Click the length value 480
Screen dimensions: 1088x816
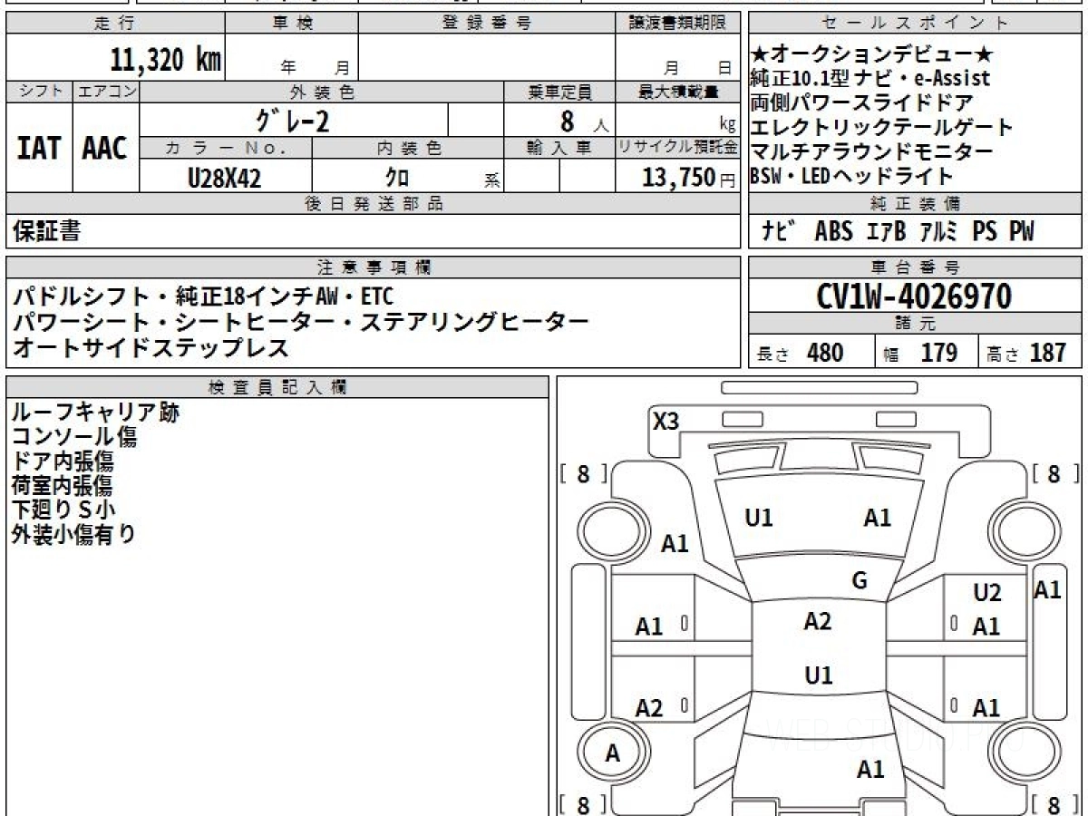point(825,353)
